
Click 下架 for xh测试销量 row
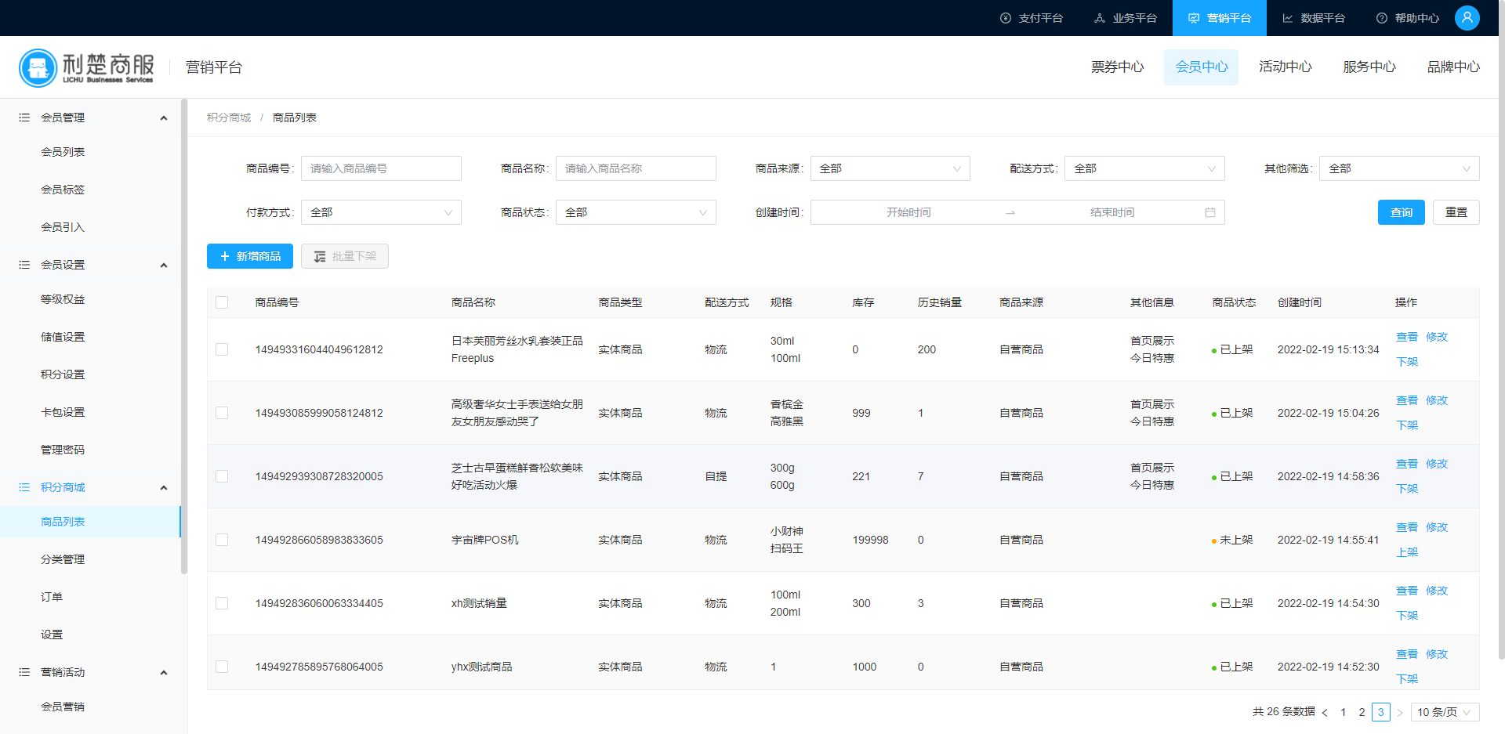[1407, 616]
